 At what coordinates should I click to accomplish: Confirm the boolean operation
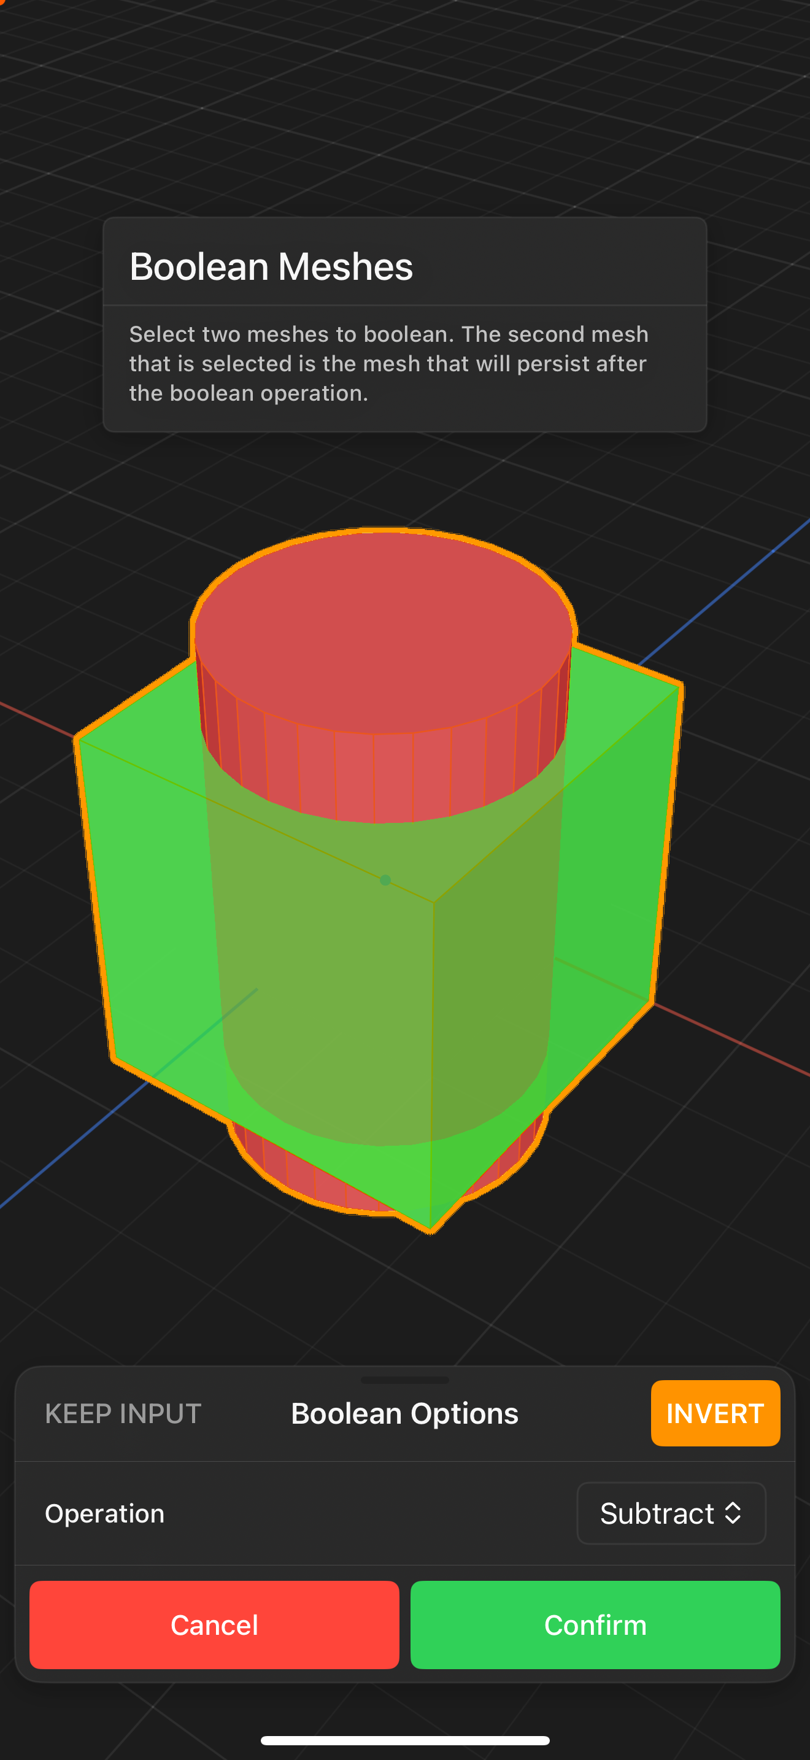coord(595,1625)
